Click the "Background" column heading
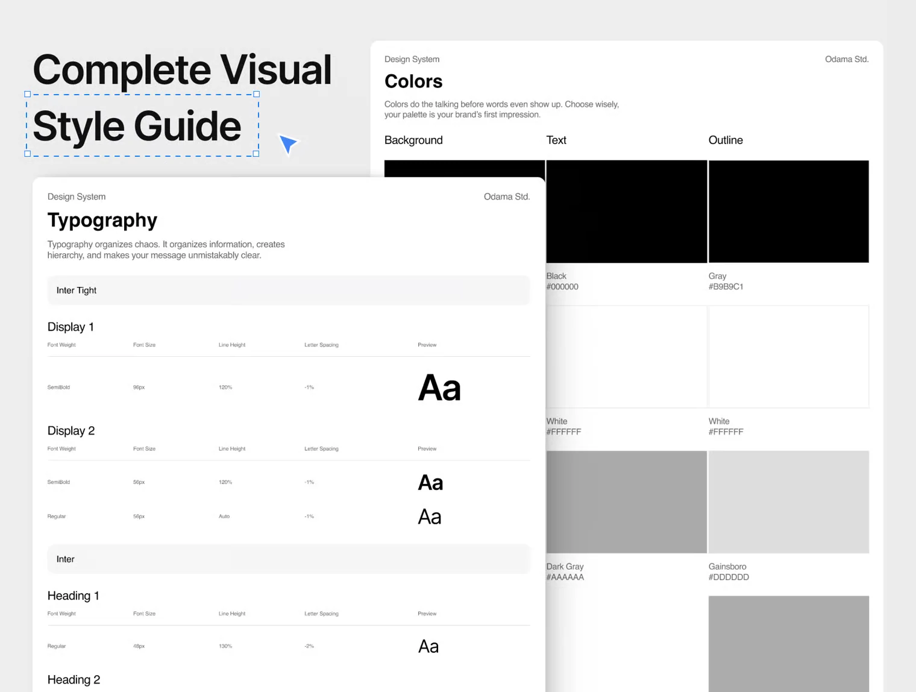Screen dimensions: 916x692 (413, 140)
